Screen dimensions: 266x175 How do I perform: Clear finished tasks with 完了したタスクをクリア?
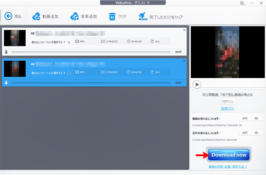coord(161,17)
